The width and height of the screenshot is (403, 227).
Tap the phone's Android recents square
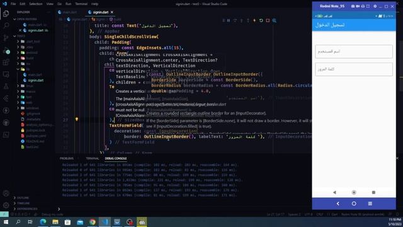(x=373, y=192)
